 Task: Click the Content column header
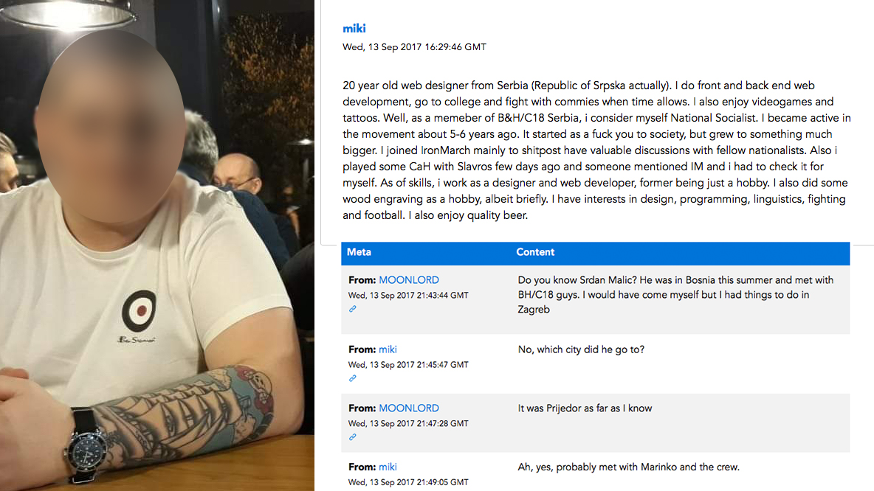(x=535, y=252)
